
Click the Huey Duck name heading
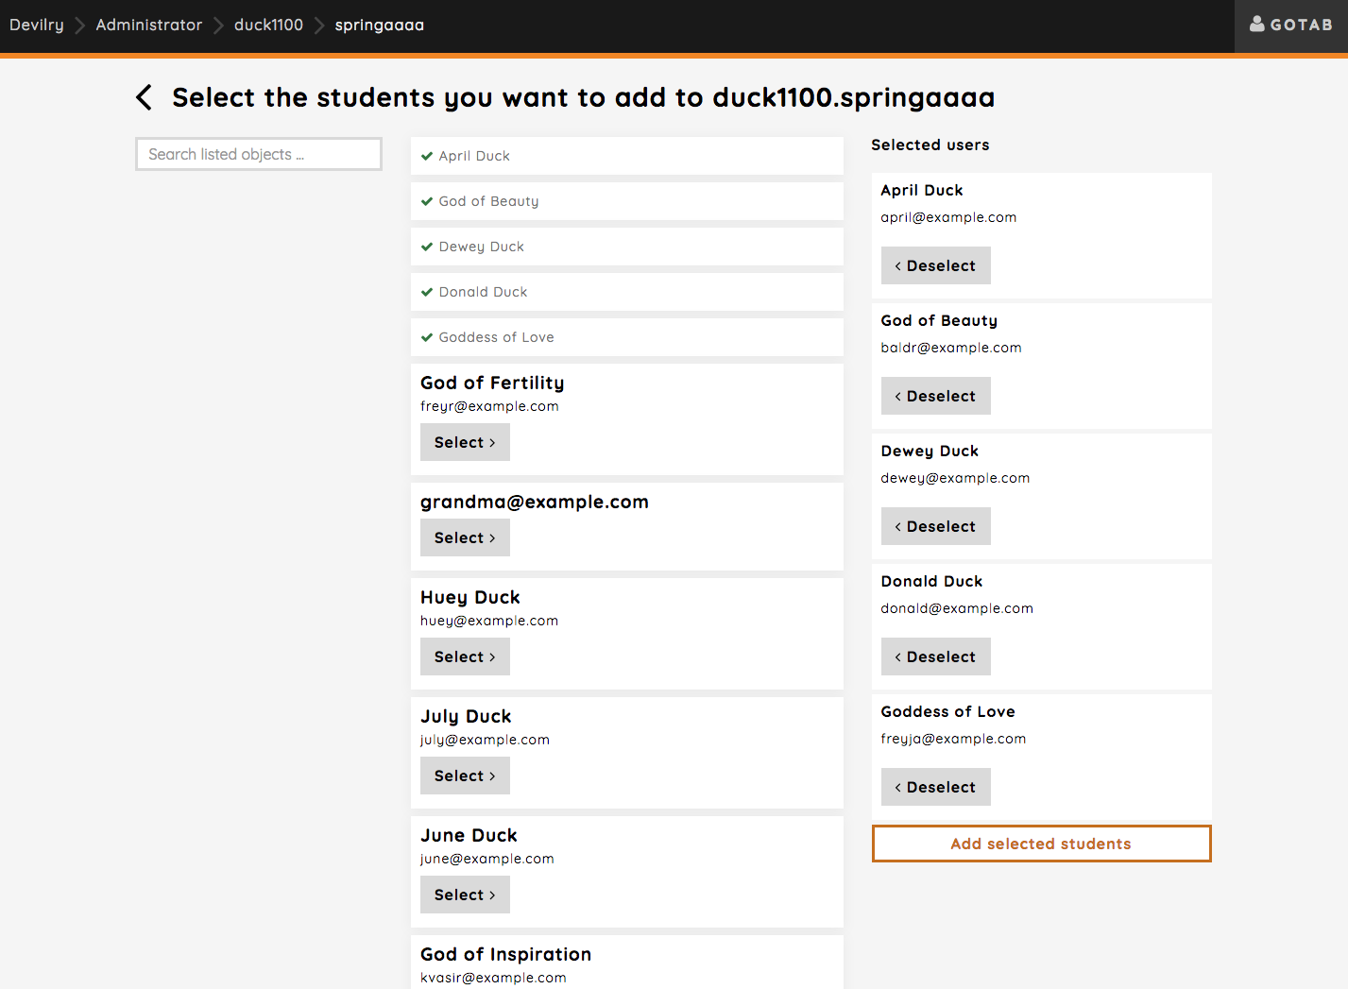pos(470,597)
